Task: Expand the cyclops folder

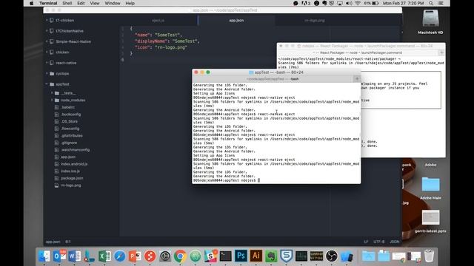Action: coord(47,73)
